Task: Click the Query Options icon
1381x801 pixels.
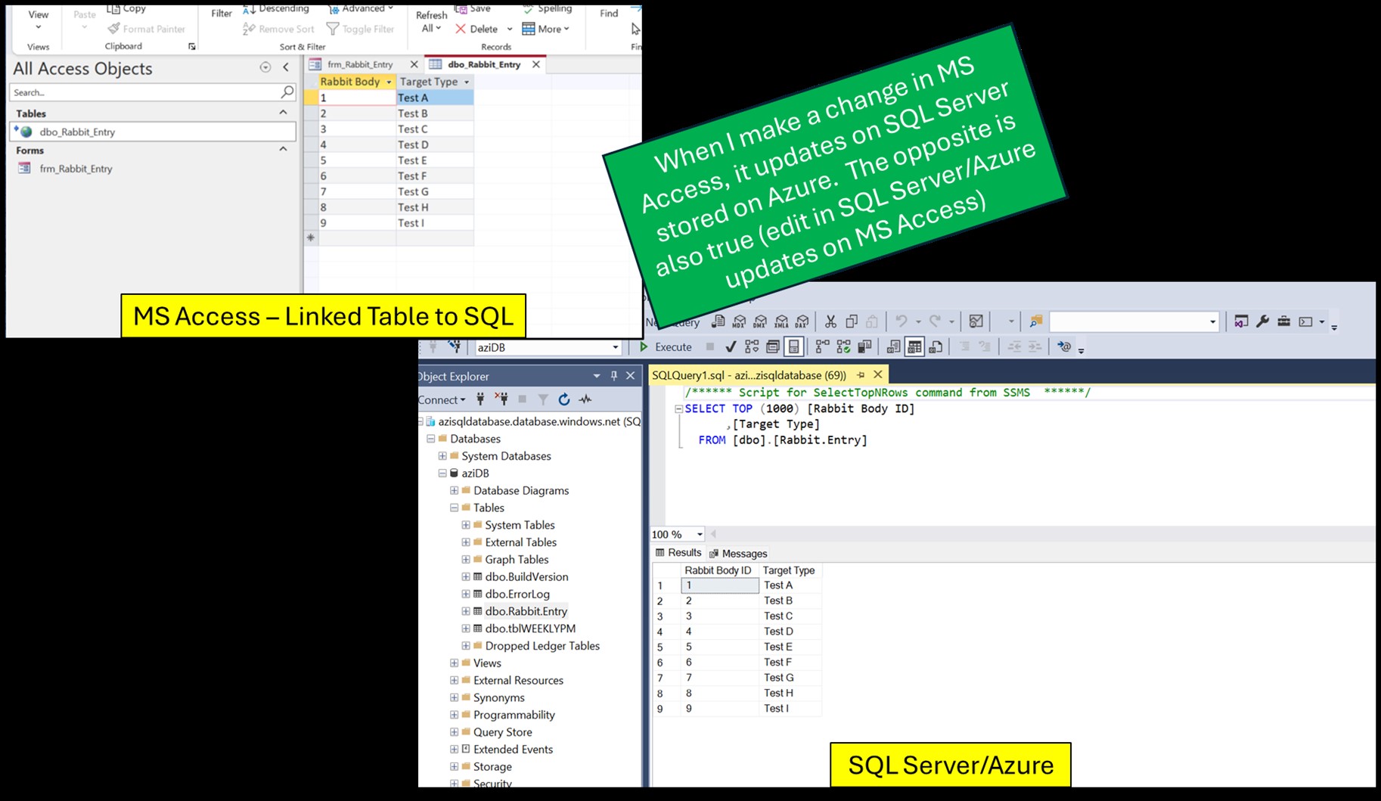Action: pos(773,347)
